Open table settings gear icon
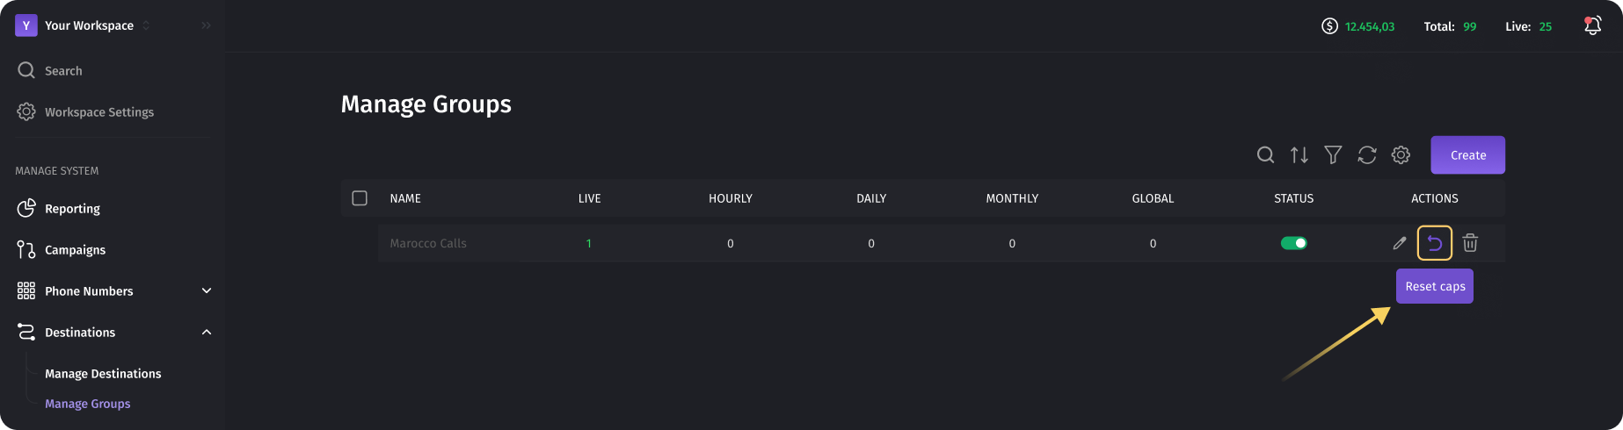Viewport: 1623px width, 430px height. click(1401, 155)
